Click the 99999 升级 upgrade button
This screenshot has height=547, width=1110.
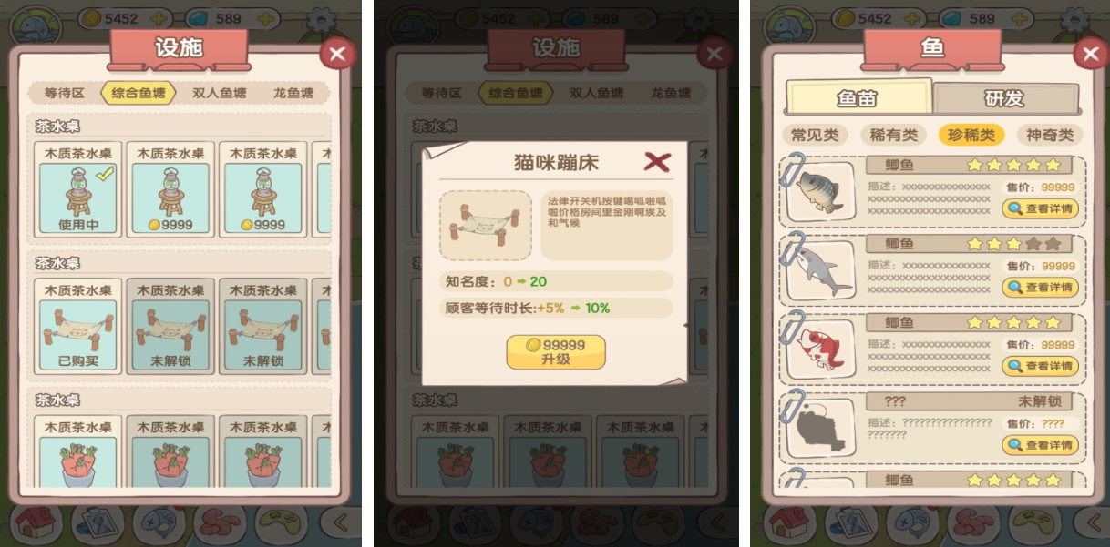coord(556,351)
